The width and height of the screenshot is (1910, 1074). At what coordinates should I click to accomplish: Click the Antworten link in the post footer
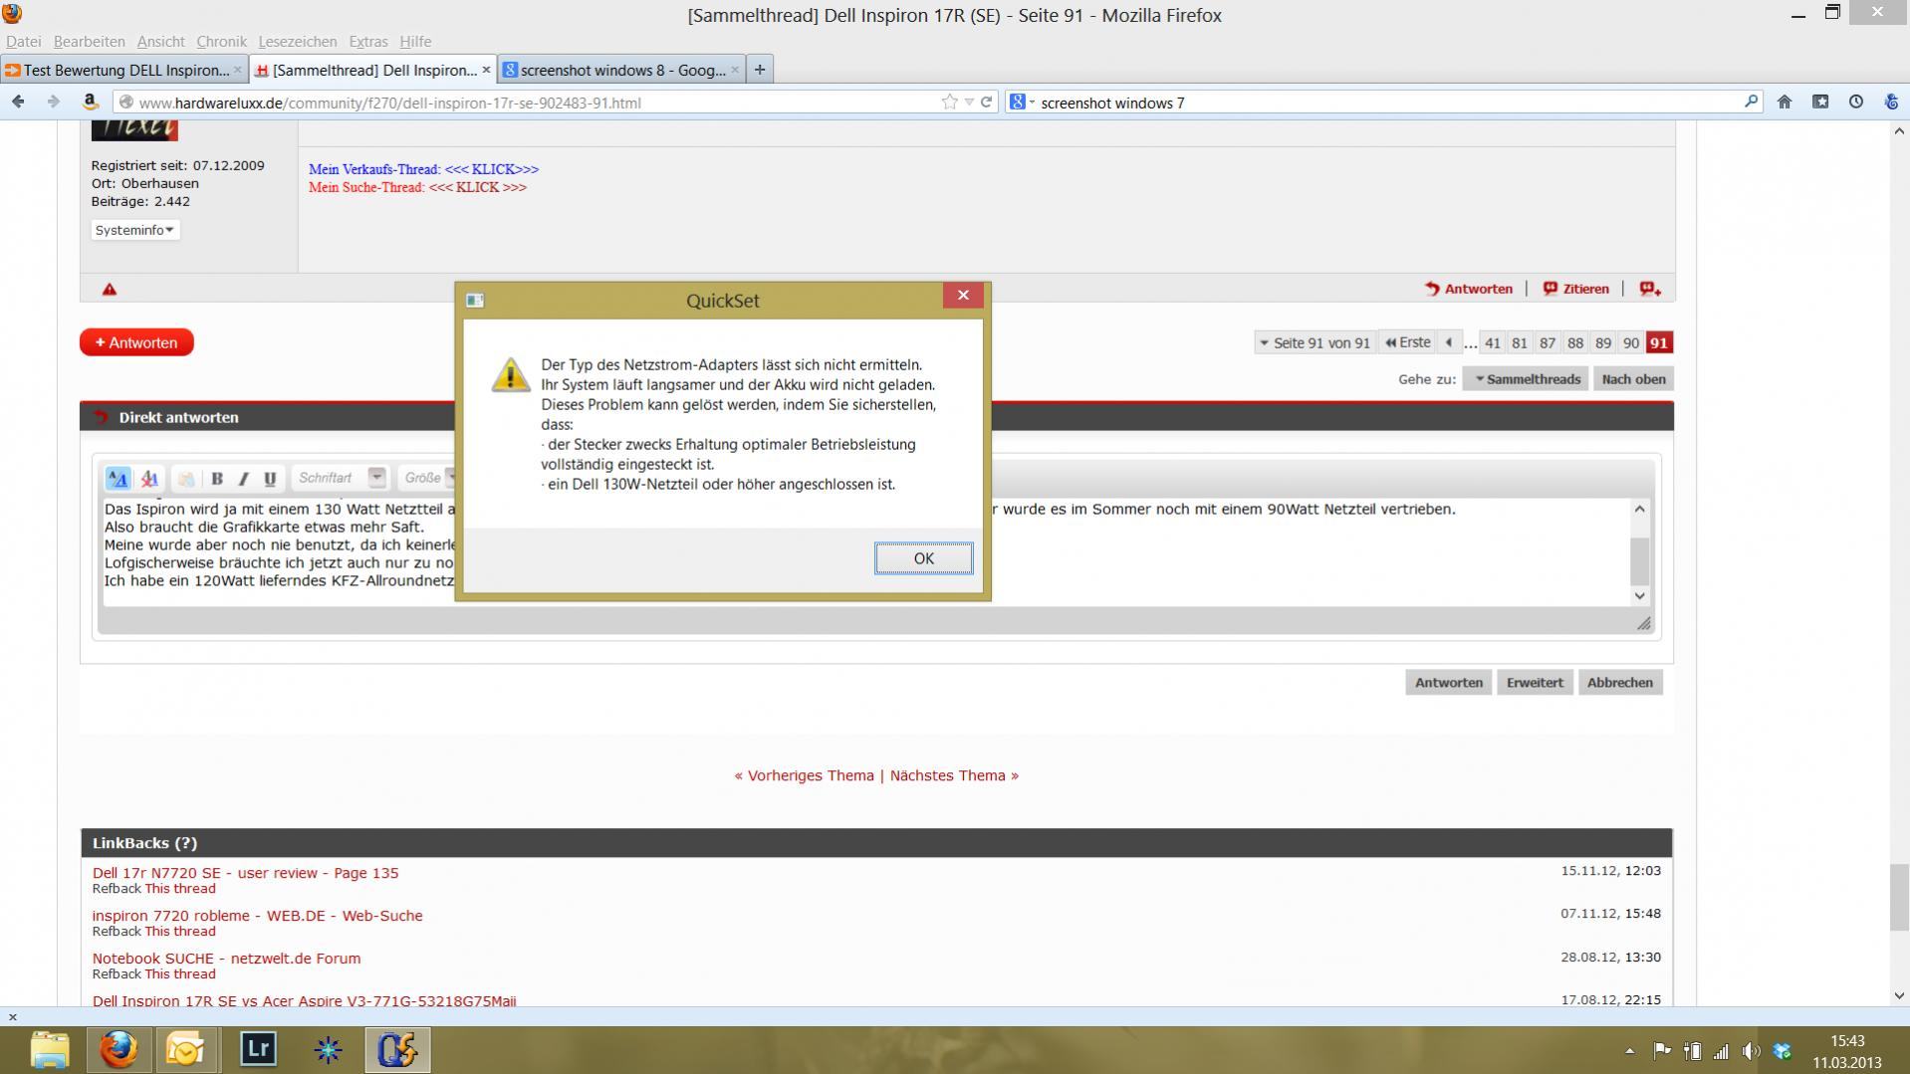click(1468, 289)
